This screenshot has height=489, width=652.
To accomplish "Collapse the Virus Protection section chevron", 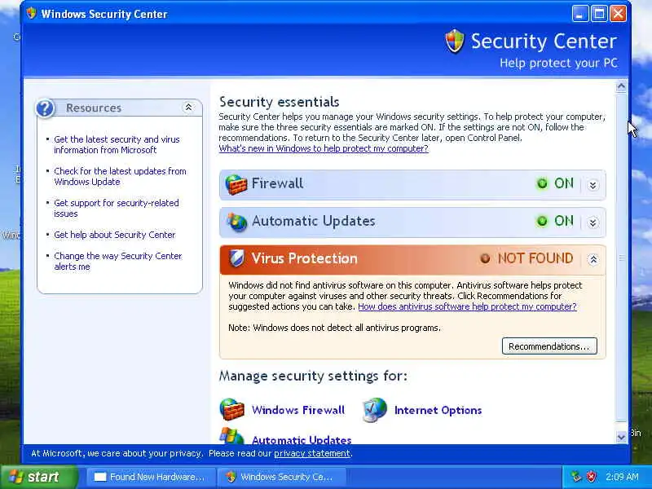I will 593,260.
